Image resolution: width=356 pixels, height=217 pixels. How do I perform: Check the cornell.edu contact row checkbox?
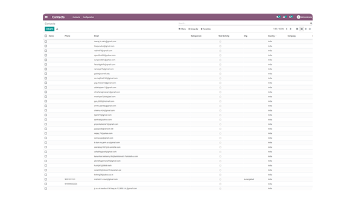pyautogui.click(x=46, y=74)
